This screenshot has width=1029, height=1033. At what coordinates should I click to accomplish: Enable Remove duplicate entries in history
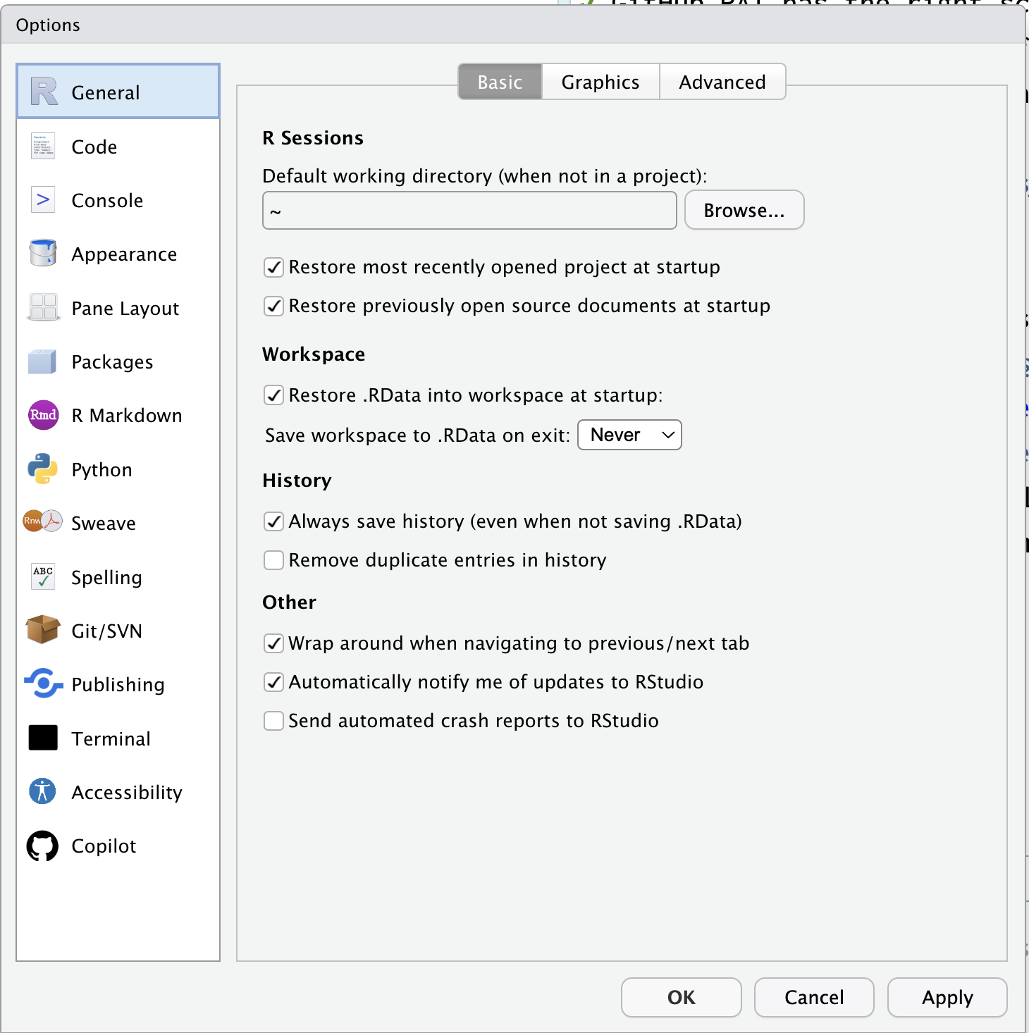[273, 560]
